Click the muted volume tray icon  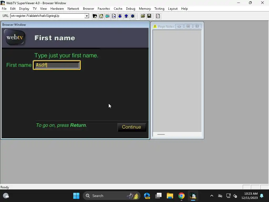(x=235, y=196)
